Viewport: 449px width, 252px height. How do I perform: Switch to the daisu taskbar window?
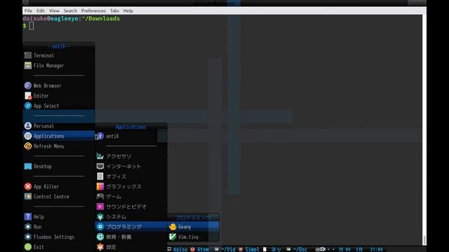coord(177,249)
